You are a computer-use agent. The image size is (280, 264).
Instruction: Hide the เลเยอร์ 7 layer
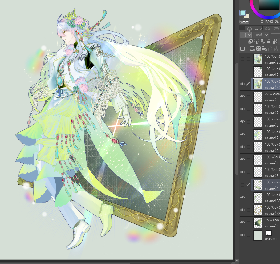click(x=242, y=109)
